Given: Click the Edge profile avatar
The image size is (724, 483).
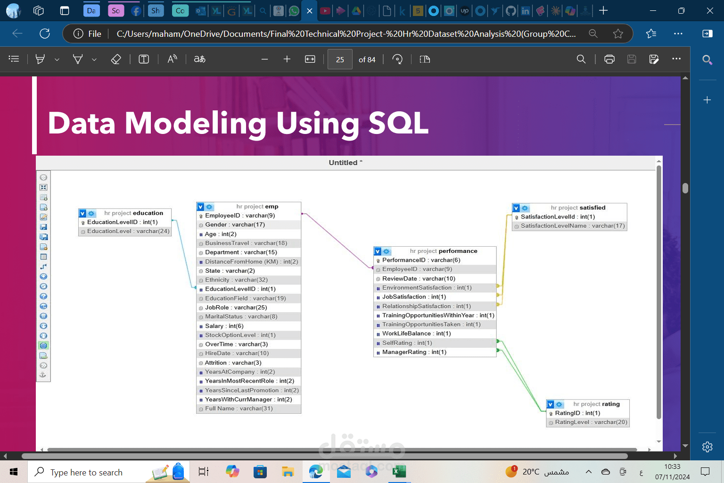Looking at the screenshot, I should coord(13,10).
